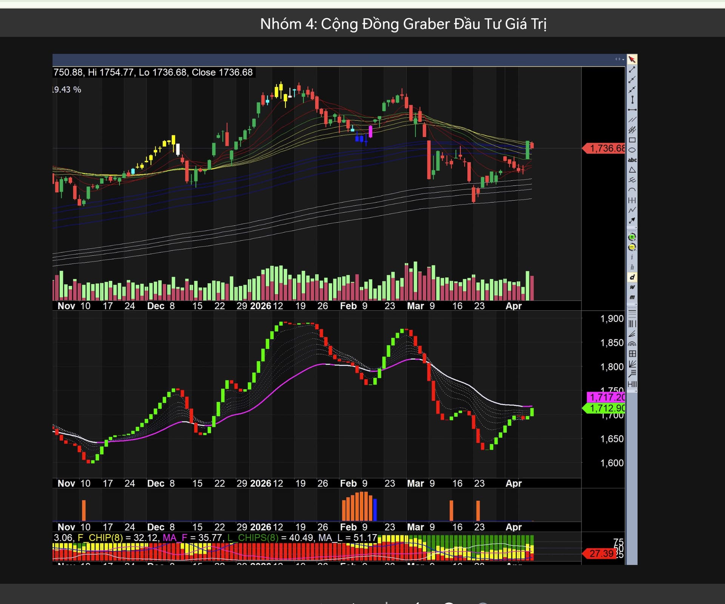The image size is (725, 604).
Task: Expand the interval toolbar overflow arrow
Action: [636, 304]
